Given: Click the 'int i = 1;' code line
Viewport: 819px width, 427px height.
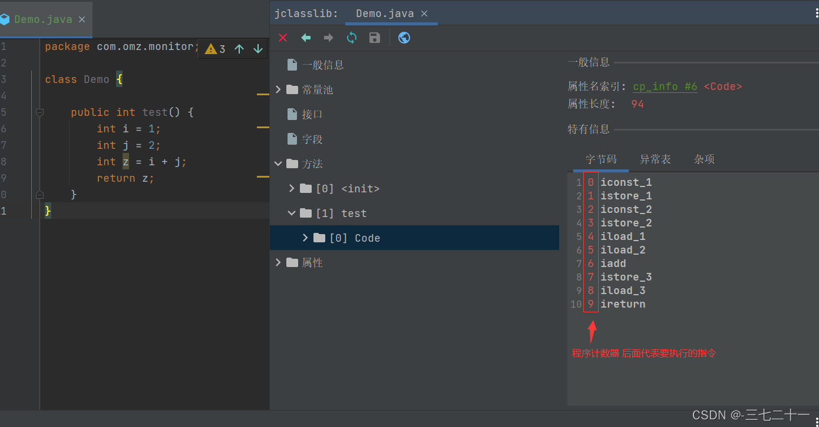Looking at the screenshot, I should point(129,129).
